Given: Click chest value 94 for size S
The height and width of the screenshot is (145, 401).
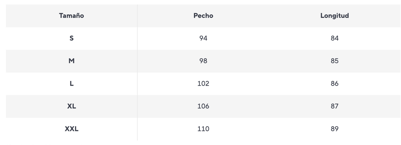Looking at the screenshot, I should point(203,38).
